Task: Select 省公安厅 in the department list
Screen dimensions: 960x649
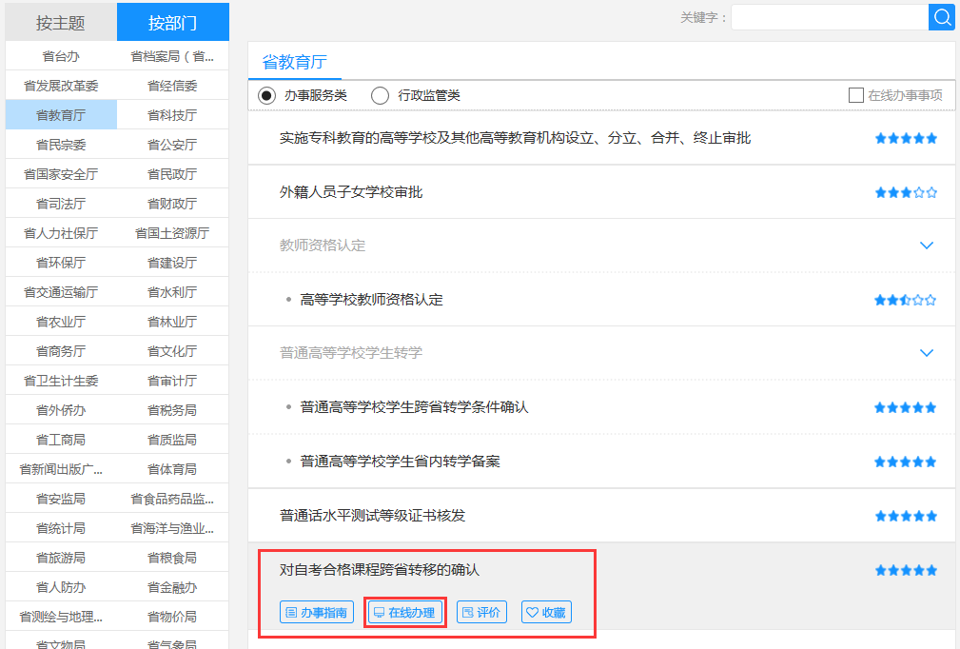Action: click(x=172, y=145)
